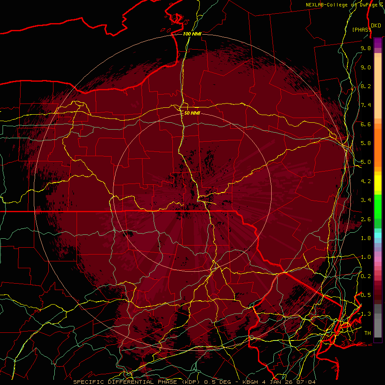Click the SPECIFIC DIFFERENTIAL PHASE (KDP) product title
This screenshot has height=385, width=385.
[136, 382]
